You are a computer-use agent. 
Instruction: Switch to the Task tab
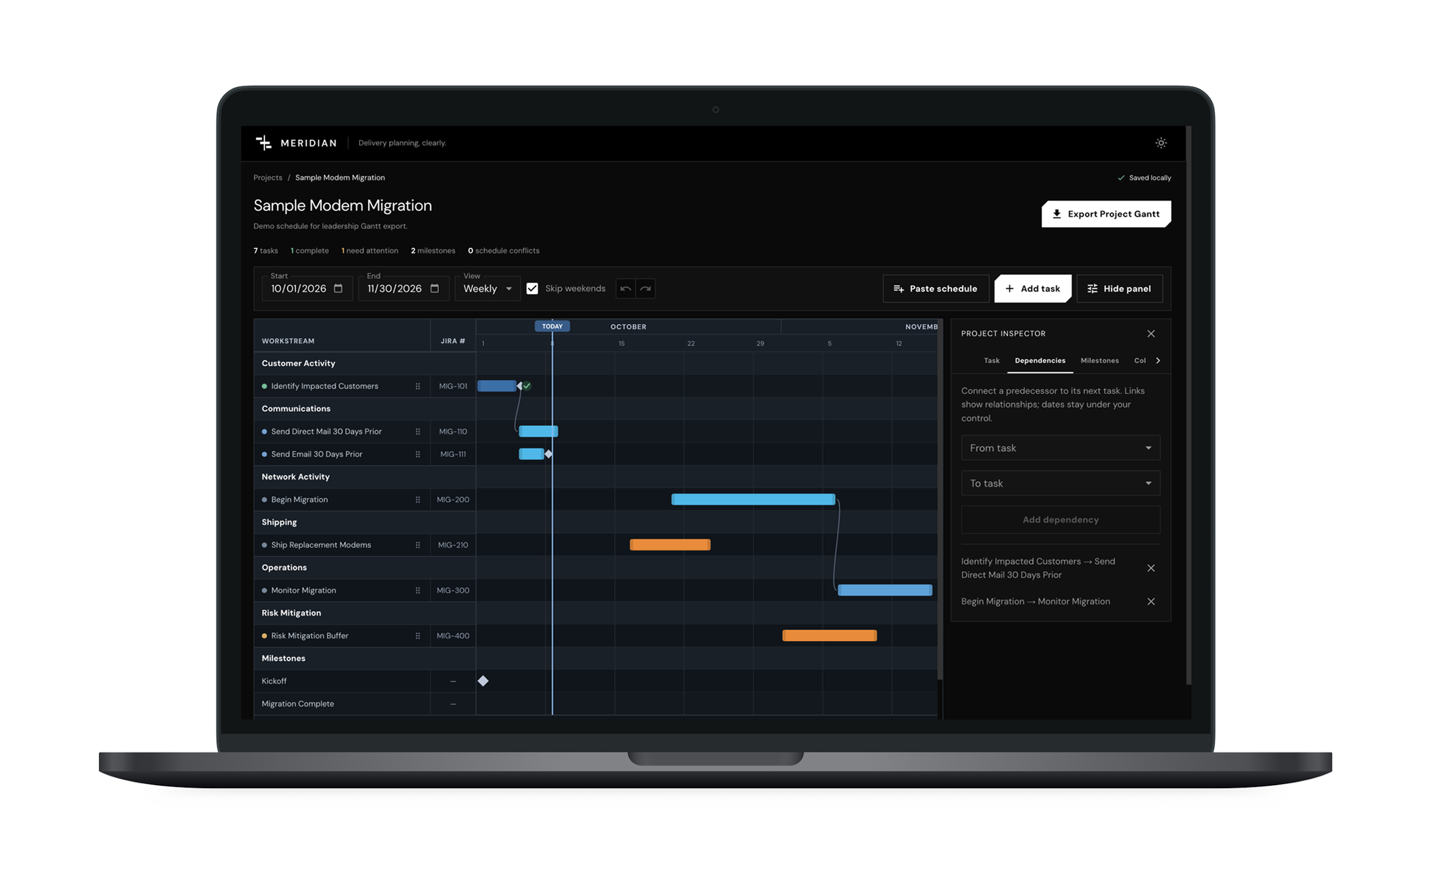(x=991, y=360)
